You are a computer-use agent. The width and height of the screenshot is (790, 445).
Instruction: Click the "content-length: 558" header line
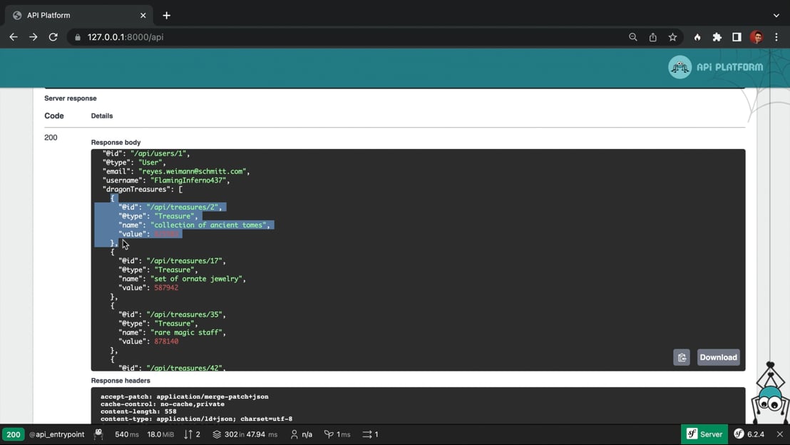click(138, 411)
